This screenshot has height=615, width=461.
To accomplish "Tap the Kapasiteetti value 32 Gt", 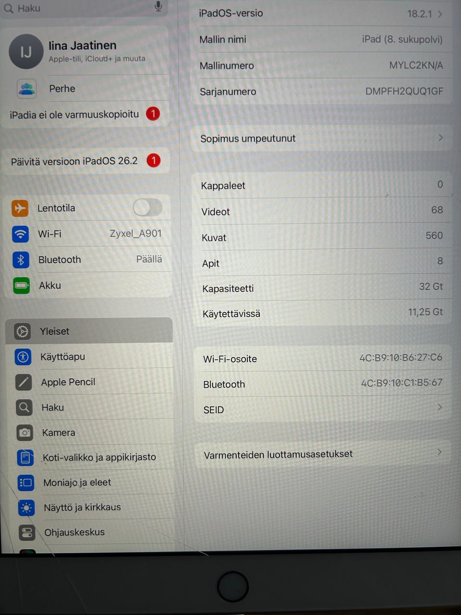I will [431, 286].
